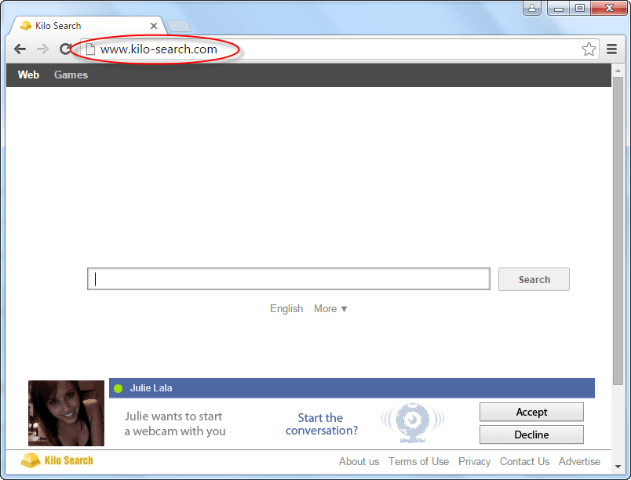Focus the Kilo Search query field

pyautogui.click(x=289, y=279)
